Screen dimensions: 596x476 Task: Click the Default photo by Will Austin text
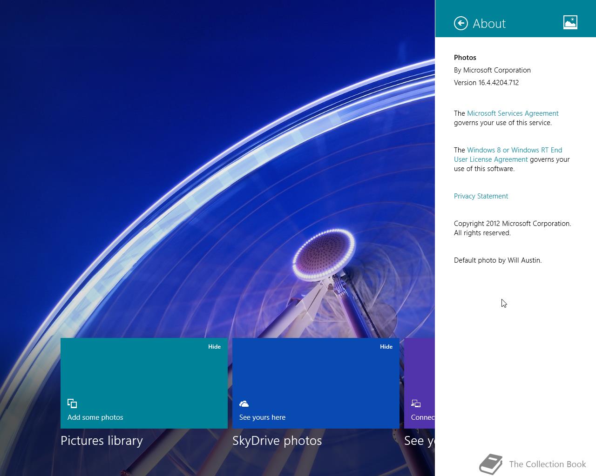[x=498, y=260]
